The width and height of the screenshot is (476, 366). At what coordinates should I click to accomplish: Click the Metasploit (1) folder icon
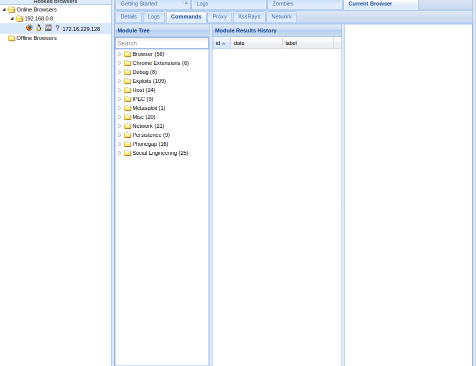pos(127,108)
